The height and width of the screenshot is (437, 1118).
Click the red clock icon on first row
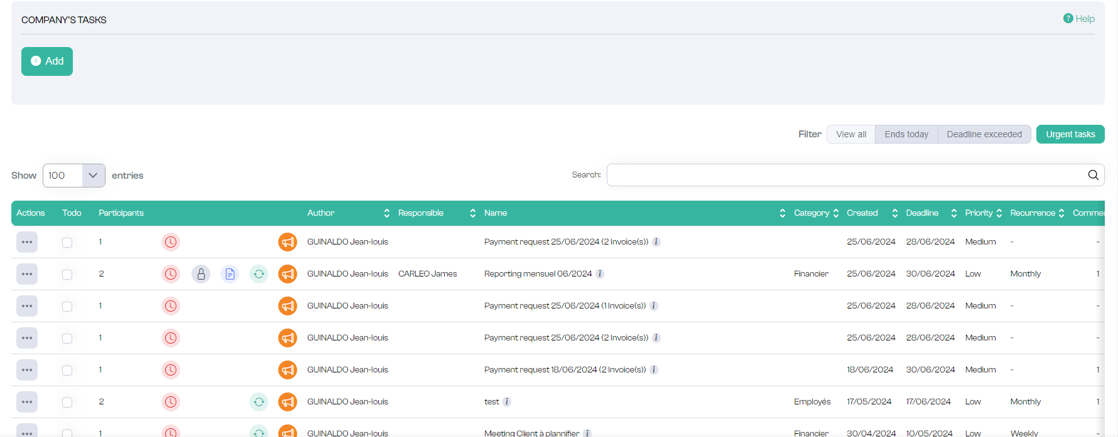point(171,242)
